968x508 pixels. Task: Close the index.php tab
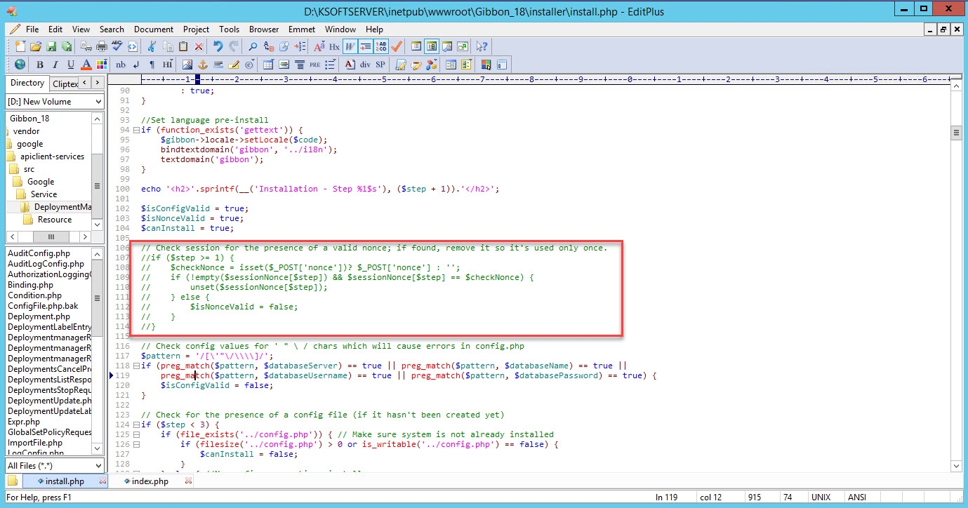coord(188,481)
